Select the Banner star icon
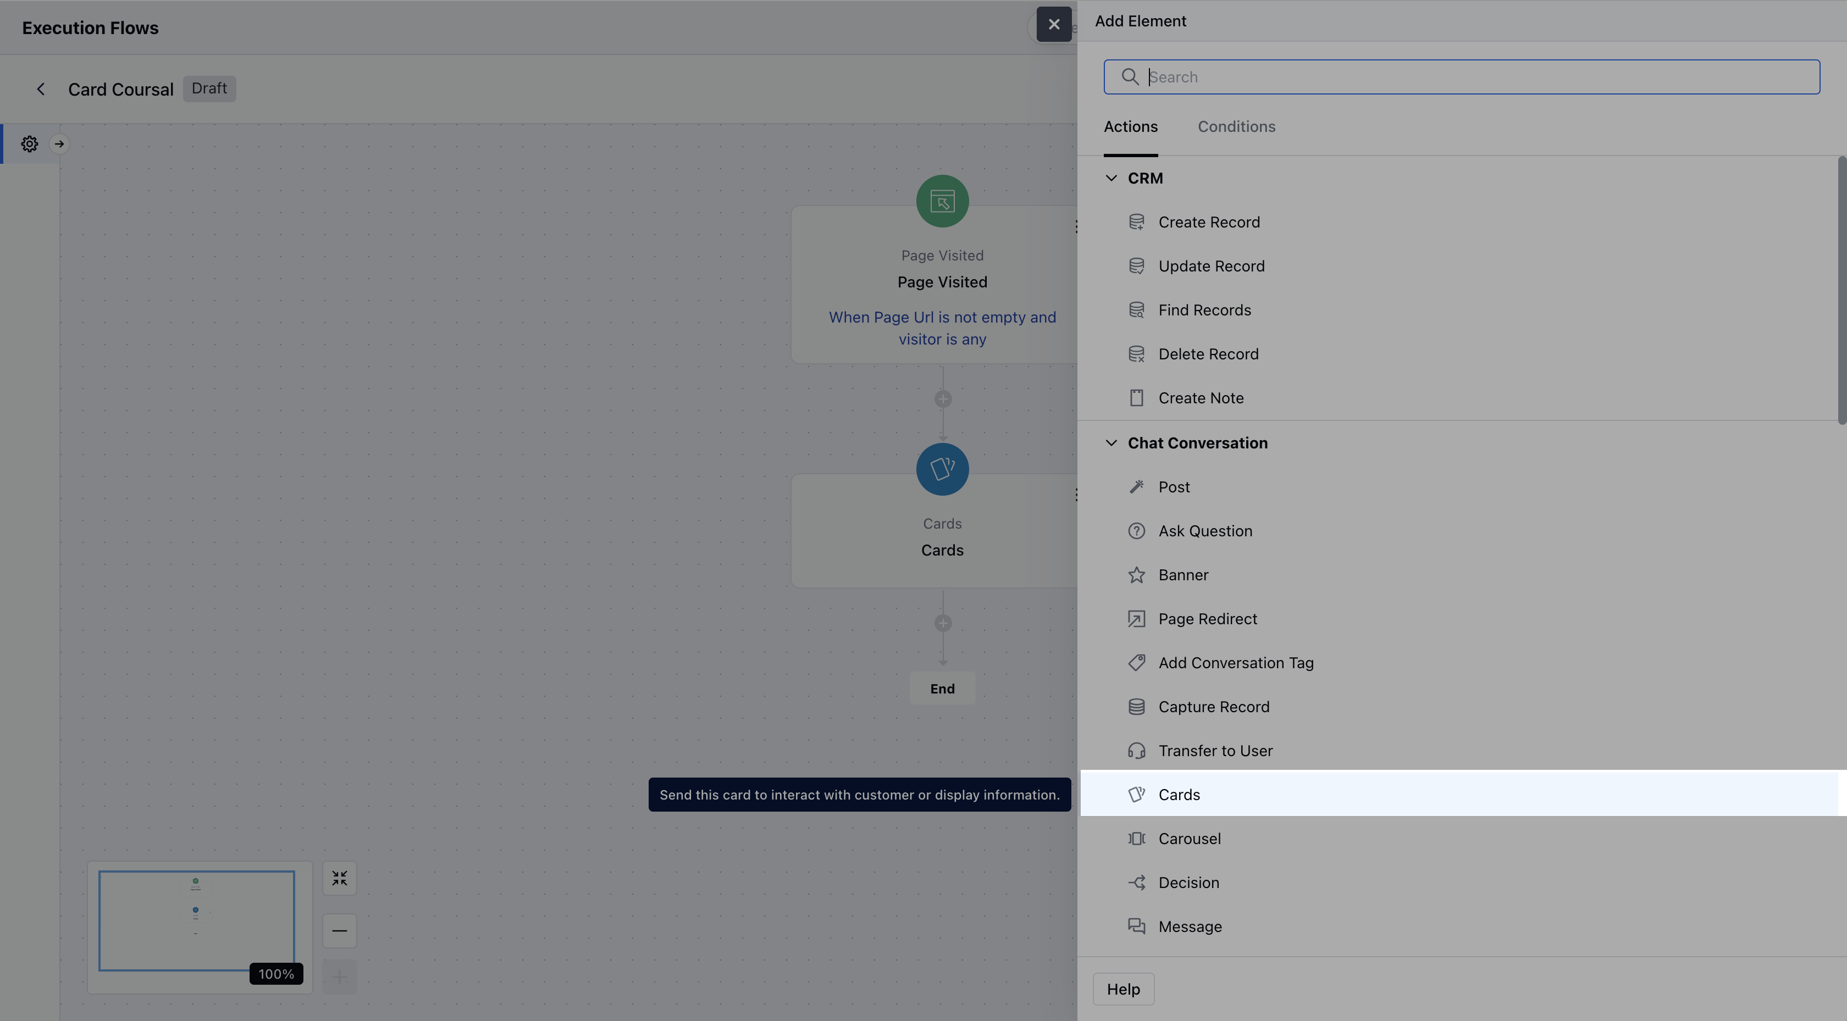Image resolution: width=1847 pixels, height=1021 pixels. pyautogui.click(x=1136, y=575)
